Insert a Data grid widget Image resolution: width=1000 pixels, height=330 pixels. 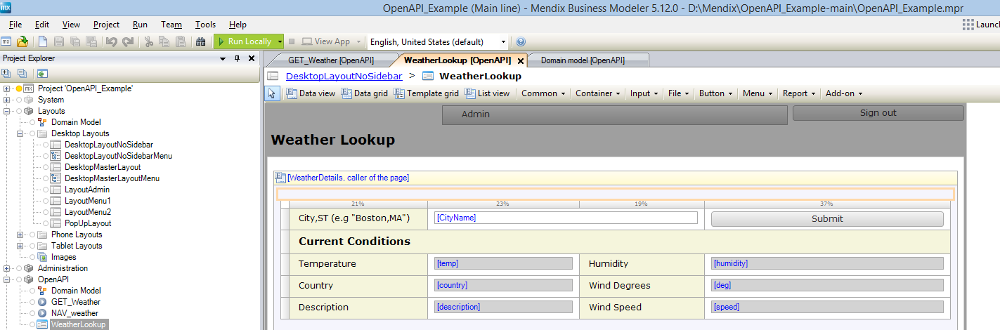365,93
